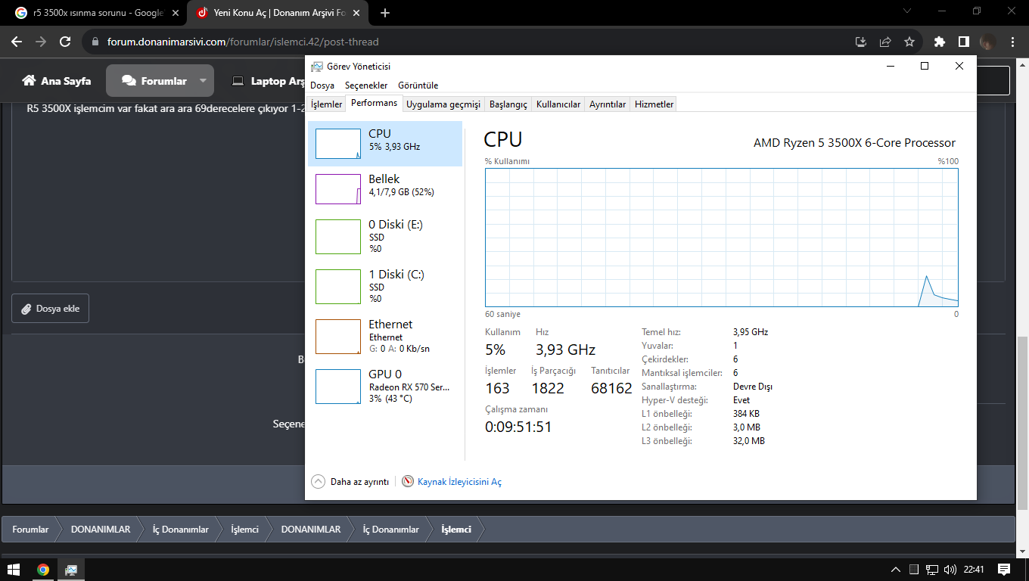Click Ana Sayfa in the forum navigation
This screenshot has height=581, width=1029.
pyautogui.click(x=57, y=81)
